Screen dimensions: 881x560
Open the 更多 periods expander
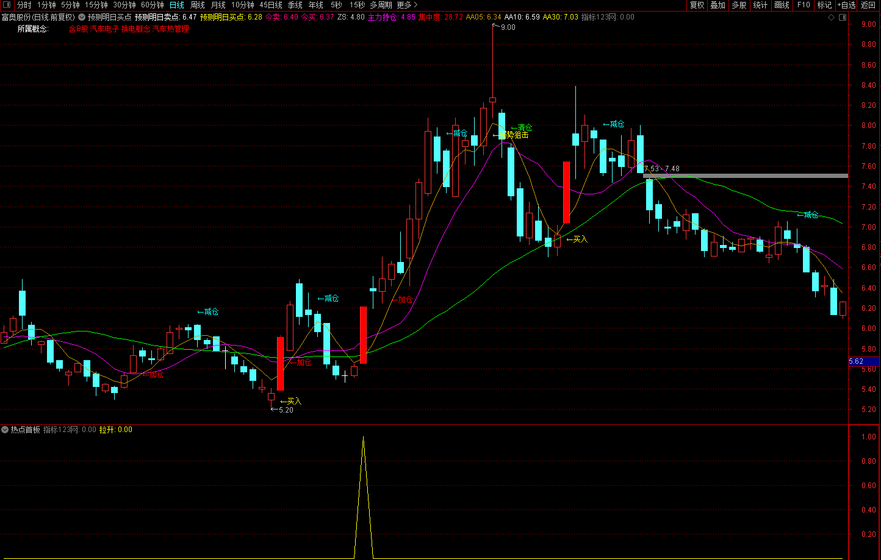click(407, 5)
